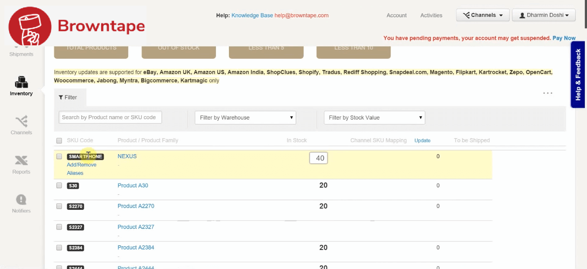The height and width of the screenshot is (269, 587).
Task: Click the S2327 SKU badge
Action: coord(76,227)
